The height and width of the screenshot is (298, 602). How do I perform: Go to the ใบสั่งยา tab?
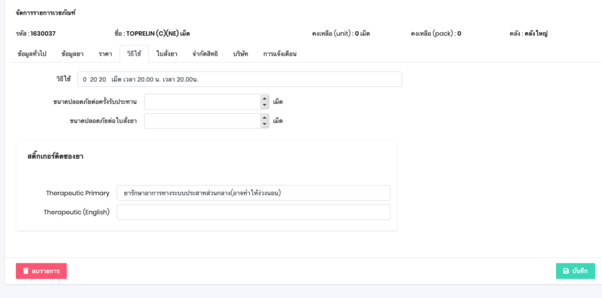pyautogui.click(x=167, y=54)
